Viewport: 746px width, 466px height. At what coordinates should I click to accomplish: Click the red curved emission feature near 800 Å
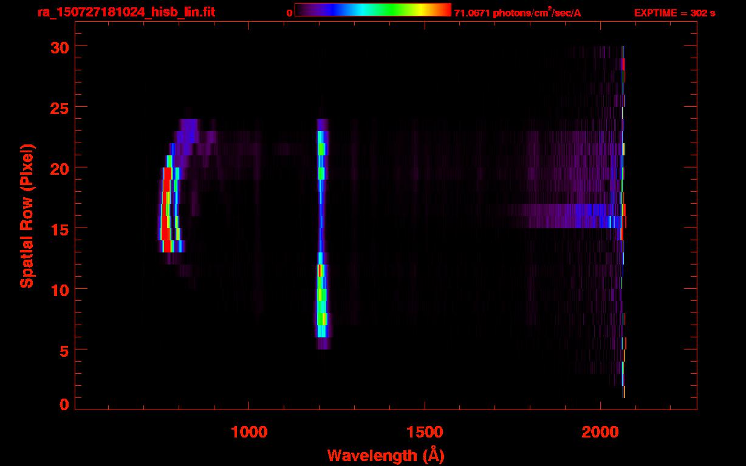(166, 209)
